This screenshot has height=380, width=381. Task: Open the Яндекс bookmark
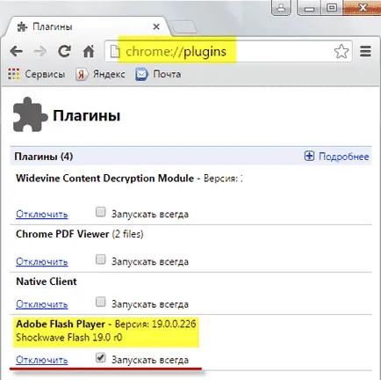[100, 74]
